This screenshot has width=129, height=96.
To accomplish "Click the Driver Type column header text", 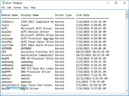I will (63, 15).
